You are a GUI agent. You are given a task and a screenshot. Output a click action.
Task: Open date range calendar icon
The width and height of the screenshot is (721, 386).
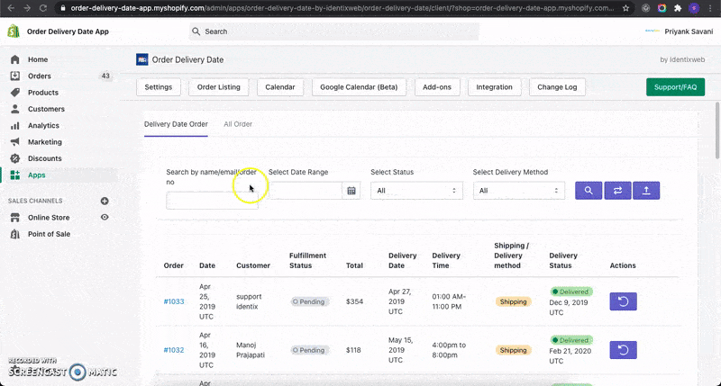click(x=351, y=191)
